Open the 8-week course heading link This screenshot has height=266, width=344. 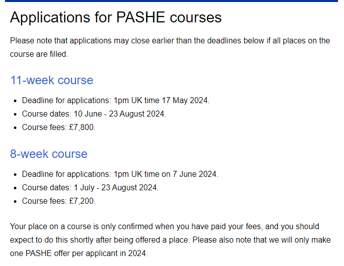(49, 153)
